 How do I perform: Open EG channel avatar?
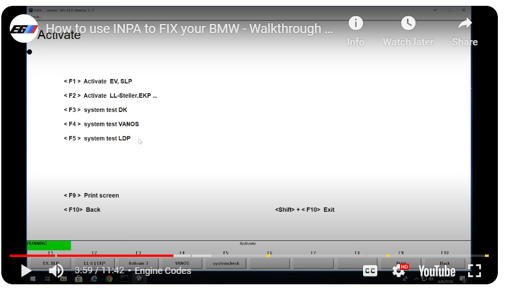(x=24, y=29)
